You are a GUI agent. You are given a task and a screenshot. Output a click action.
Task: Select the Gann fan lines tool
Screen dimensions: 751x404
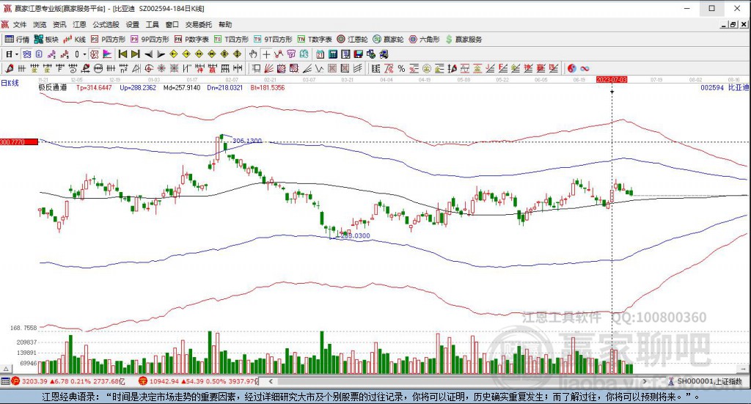[x=269, y=68]
